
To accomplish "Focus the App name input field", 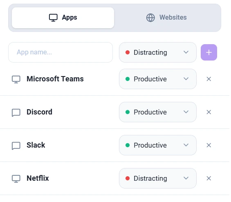I will (x=61, y=52).
